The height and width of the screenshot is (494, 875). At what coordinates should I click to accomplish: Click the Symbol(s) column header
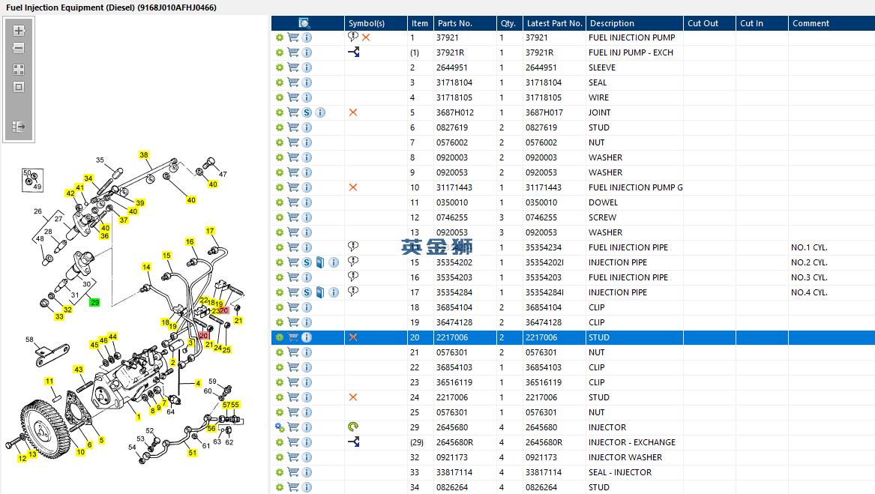[x=376, y=23]
